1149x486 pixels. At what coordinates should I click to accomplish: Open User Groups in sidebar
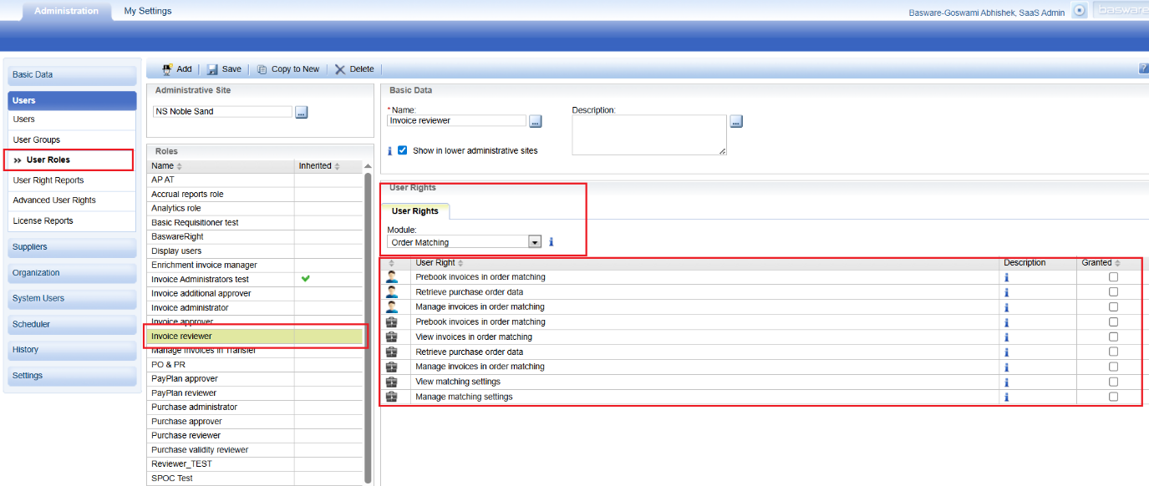pyautogui.click(x=71, y=139)
